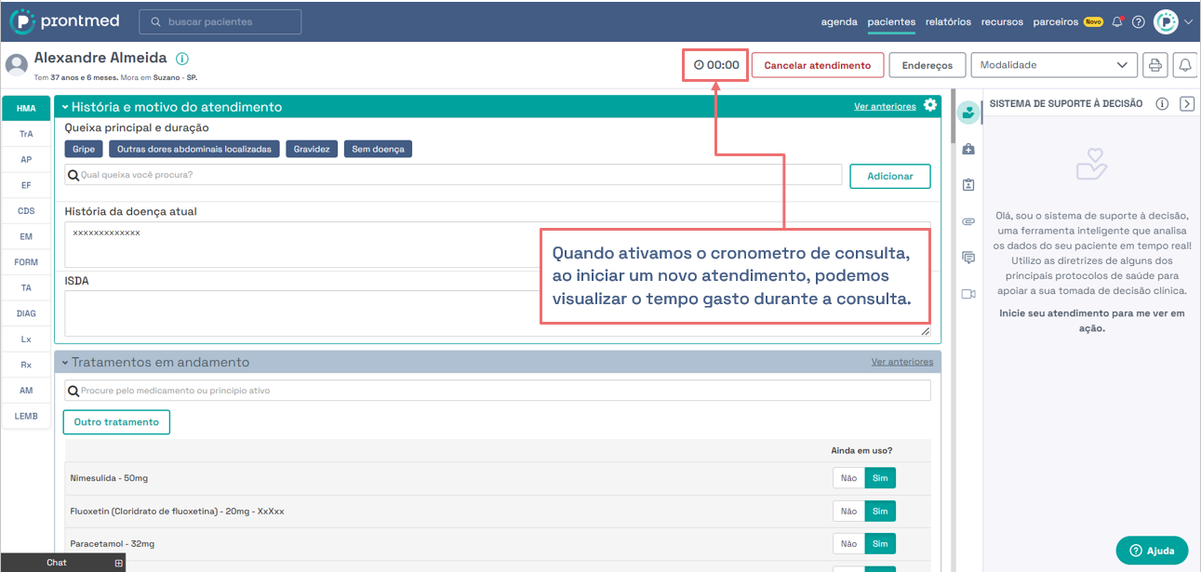The height and width of the screenshot is (572, 1201).
Task: Click the ISDA text area
Action: [498, 313]
